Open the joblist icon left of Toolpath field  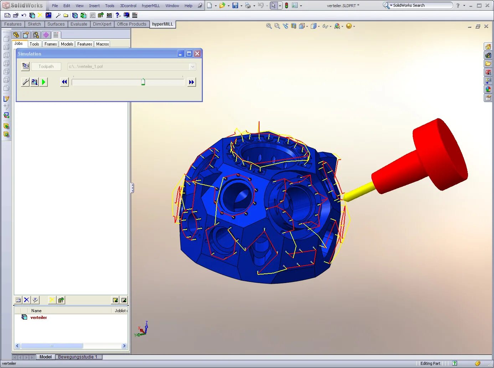tap(25, 66)
